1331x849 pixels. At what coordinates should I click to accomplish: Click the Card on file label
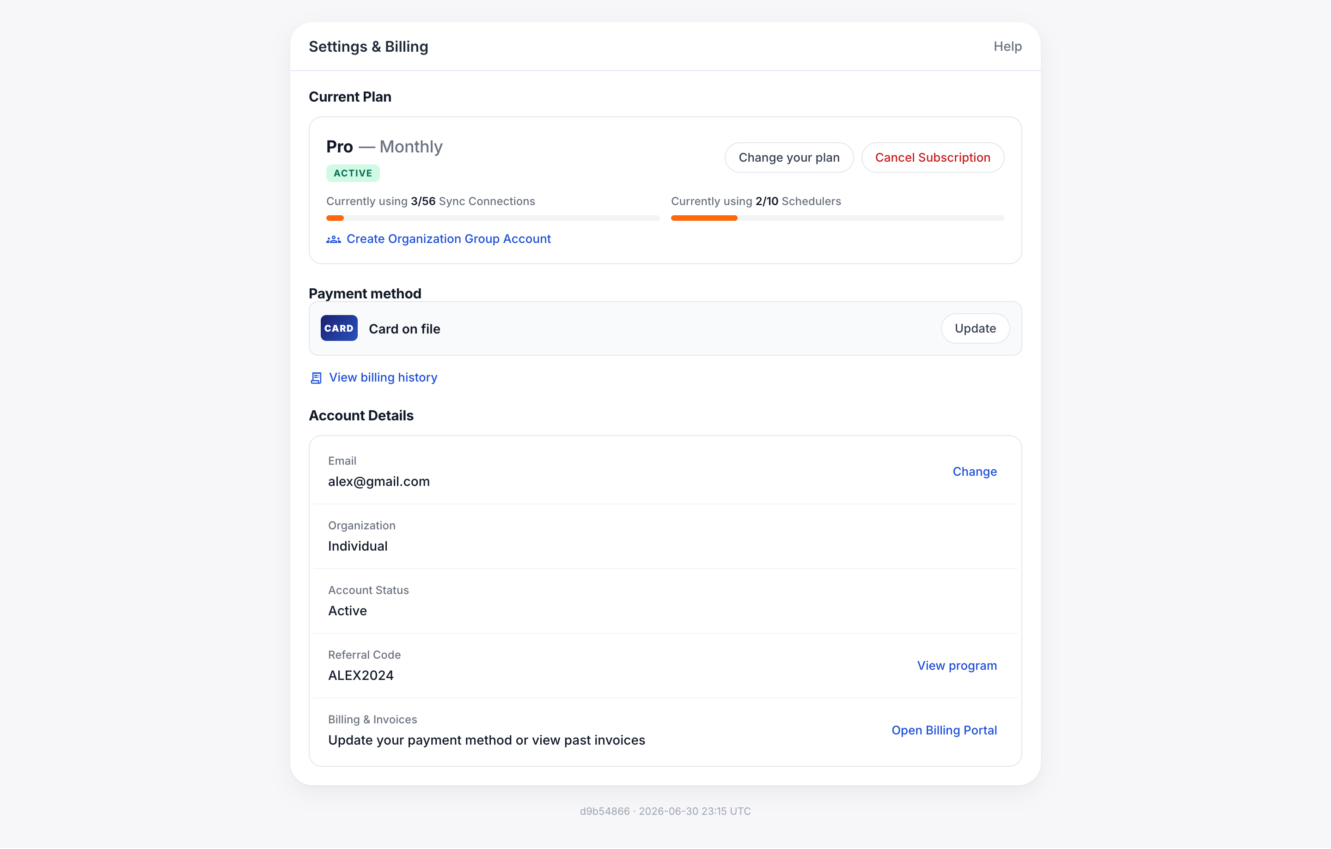pos(404,329)
